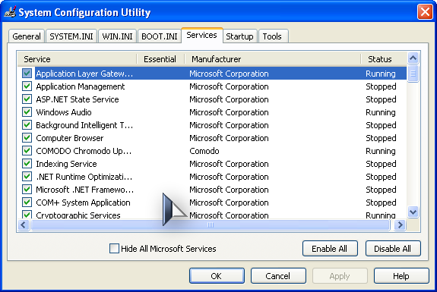Click Running status of Windows Audio
437x292 pixels.
pyautogui.click(x=381, y=112)
